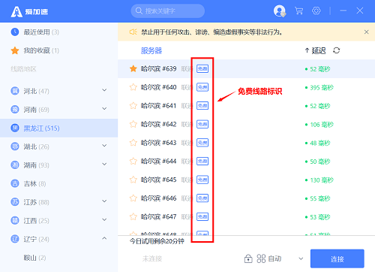Click the 河北 province badge icon
Screen dimensions: 375x272
[15, 91]
